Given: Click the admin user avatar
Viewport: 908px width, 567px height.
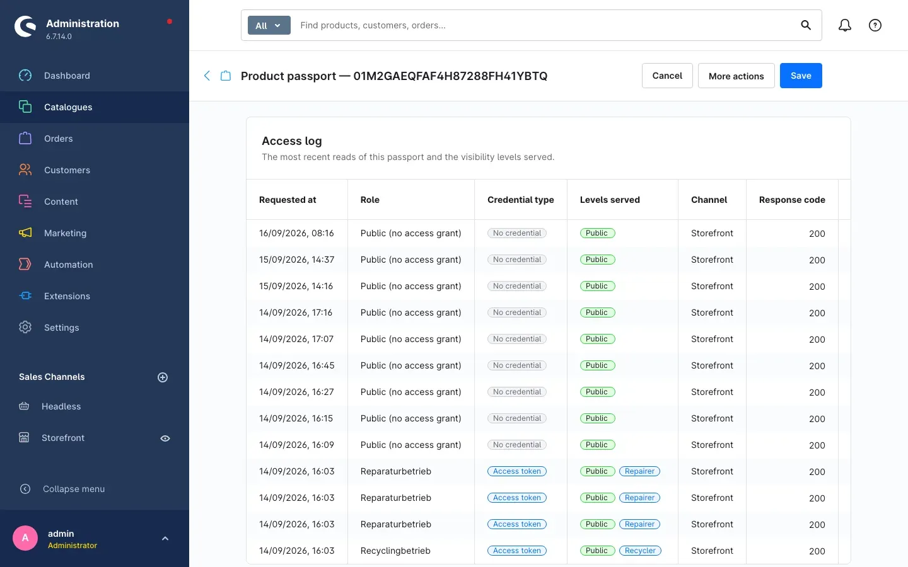Looking at the screenshot, I should tap(25, 538).
